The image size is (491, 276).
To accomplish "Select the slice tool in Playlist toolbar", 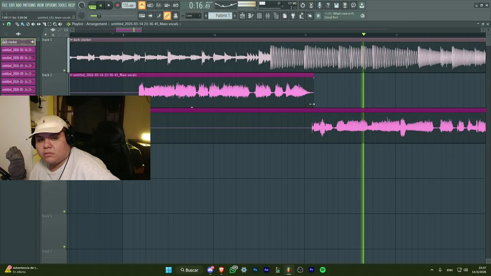I will coord(44,24).
